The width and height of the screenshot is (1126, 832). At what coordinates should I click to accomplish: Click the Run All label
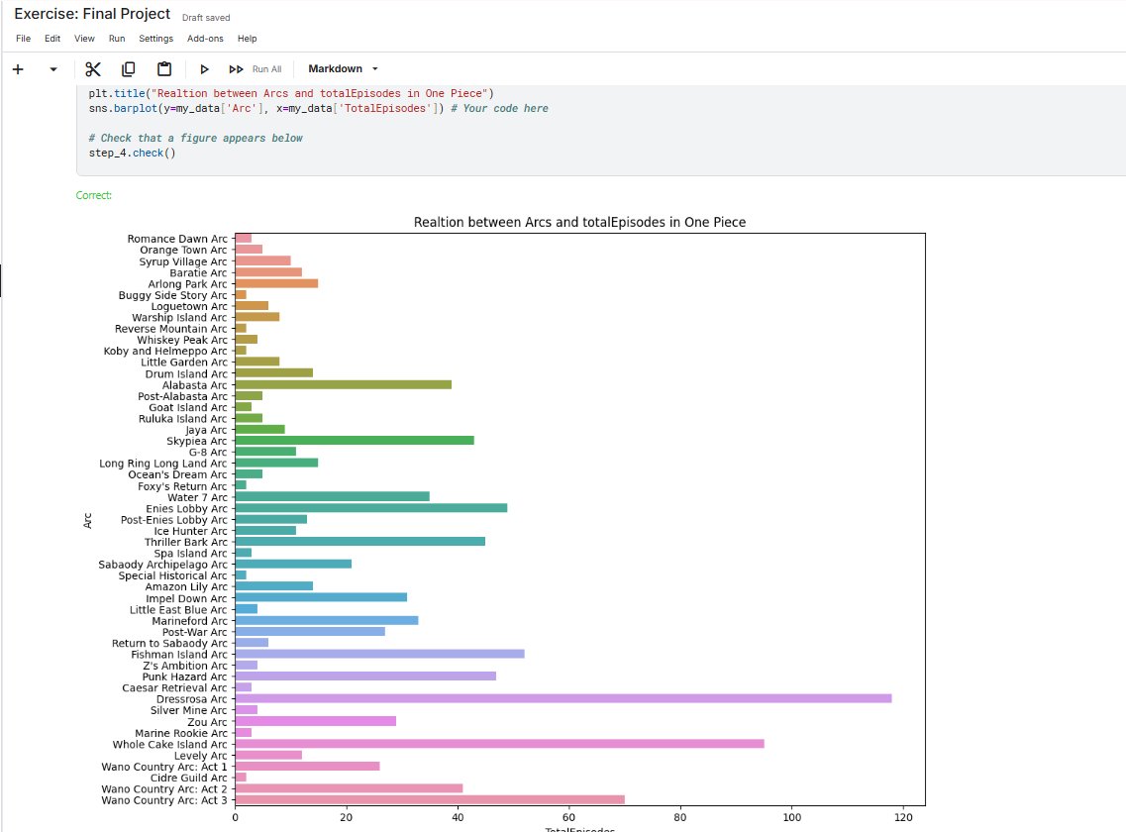(267, 69)
